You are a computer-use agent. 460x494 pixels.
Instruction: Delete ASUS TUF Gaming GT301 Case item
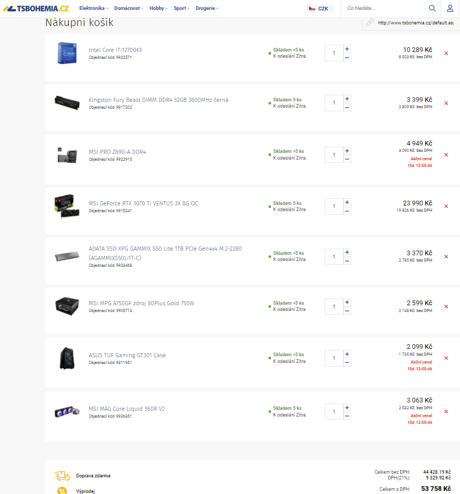coord(446,358)
